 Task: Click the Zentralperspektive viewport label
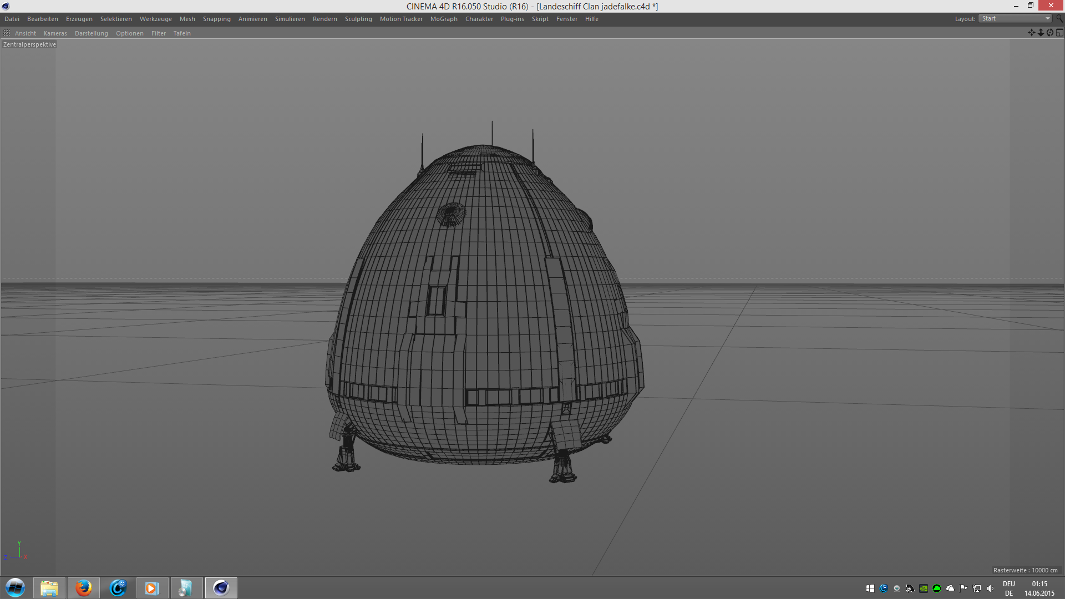[x=30, y=44]
